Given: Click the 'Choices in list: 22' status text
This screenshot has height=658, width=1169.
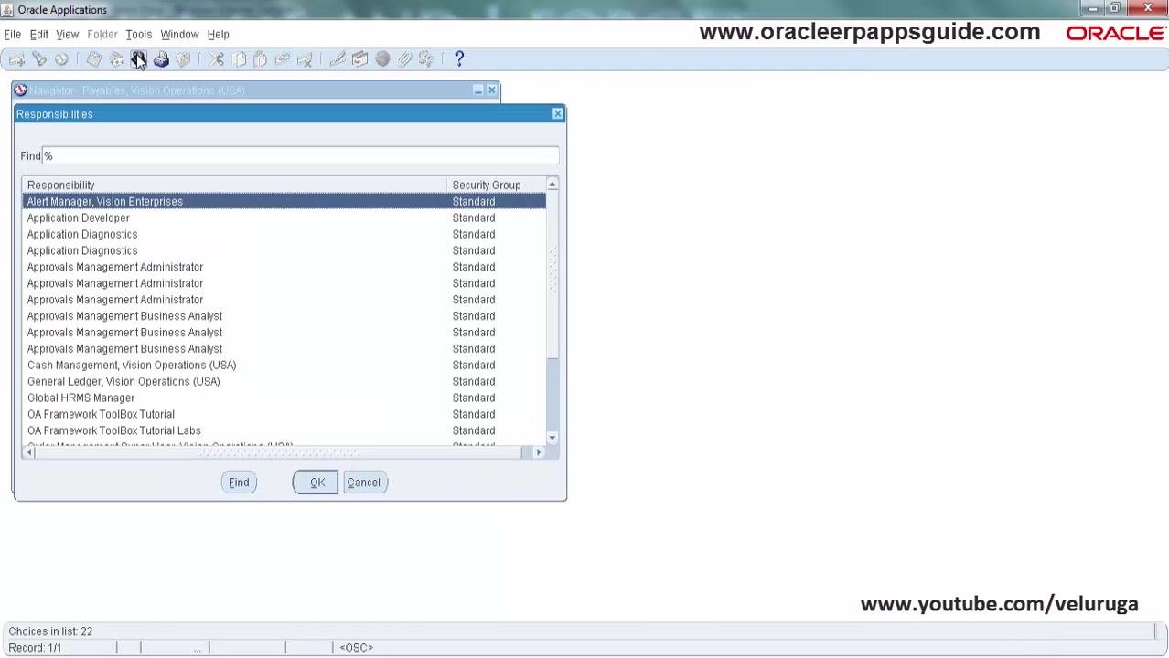Looking at the screenshot, I should [x=50, y=631].
